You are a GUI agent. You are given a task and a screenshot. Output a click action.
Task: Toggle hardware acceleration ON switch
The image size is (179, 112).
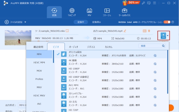(167, 22)
